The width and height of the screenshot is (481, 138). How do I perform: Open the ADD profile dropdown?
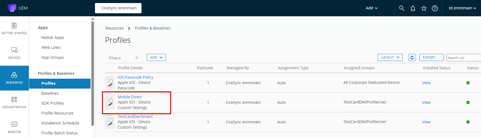tap(156, 57)
